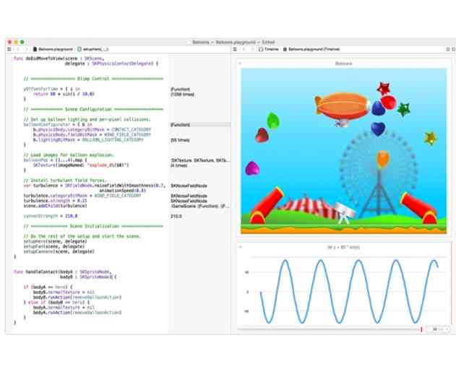Click the blue heart balloon above the Ferris wheel
This screenshot has height=377, width=456.
[378, 129]
